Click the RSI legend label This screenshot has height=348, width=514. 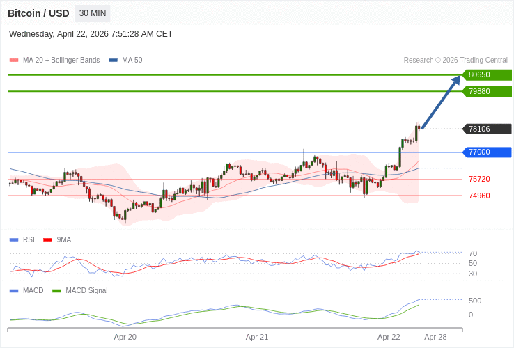29,240
